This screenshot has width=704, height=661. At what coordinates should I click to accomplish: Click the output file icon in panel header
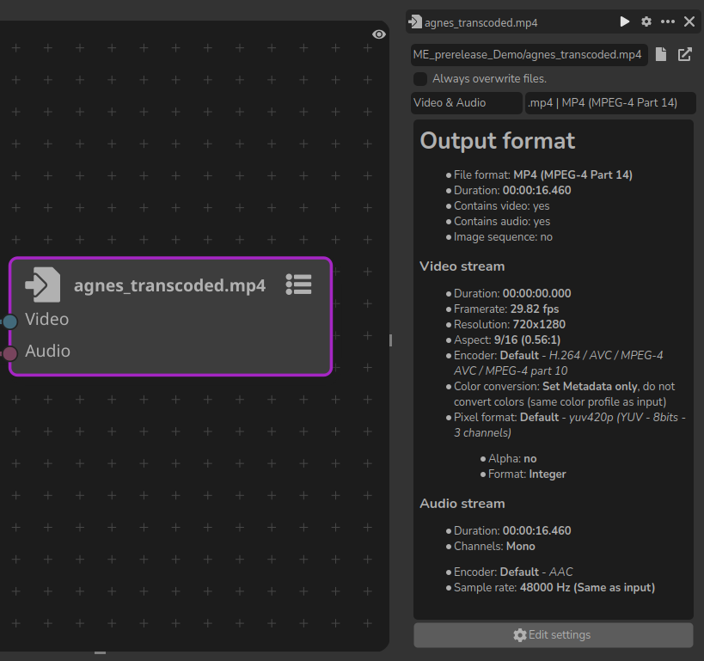pos(416,22)
